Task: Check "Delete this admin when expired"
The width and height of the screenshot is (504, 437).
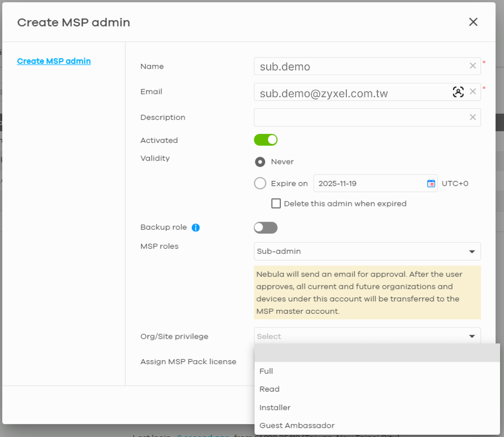Action: [276, 204]
